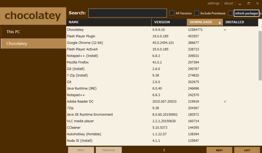The image size is (262, 153).
Task: Select the Notepad++ (Install) row
Action: pos(162,56)
